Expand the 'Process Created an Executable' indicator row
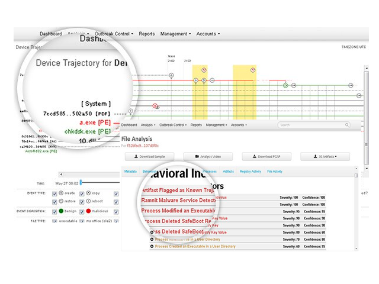The height and width of the screenshot is (284, 379). pyautogui.click(x=152, y=246)
